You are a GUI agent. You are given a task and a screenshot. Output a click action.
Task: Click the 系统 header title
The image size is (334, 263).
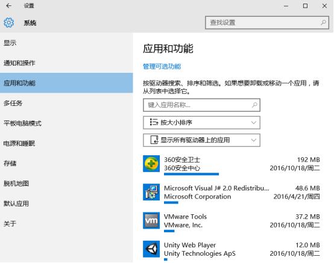tap(30, 23)
